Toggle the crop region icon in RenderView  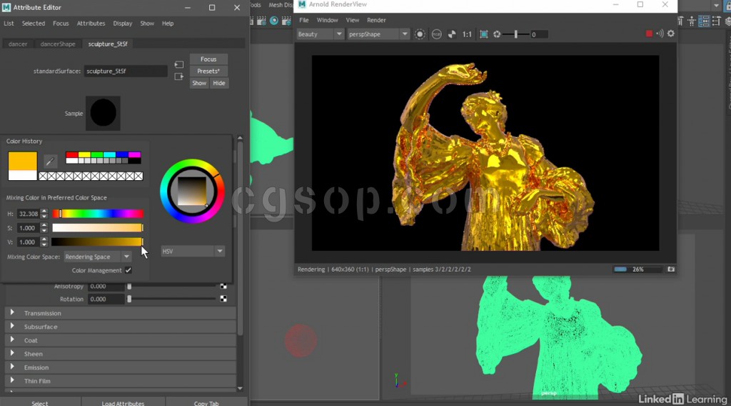[484, 34]
